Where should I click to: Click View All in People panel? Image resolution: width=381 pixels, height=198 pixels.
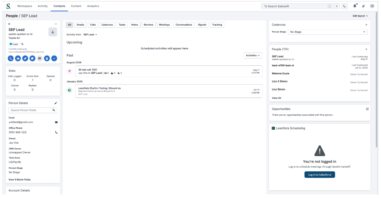click(276, 98)
